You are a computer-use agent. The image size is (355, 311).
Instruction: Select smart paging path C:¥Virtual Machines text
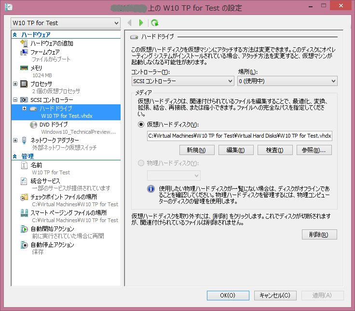click(x=75, y=220)
